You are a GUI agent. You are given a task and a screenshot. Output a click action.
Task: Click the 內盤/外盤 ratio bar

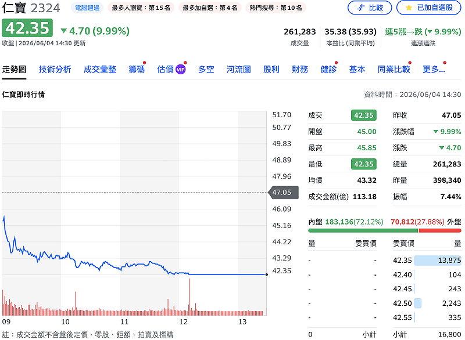pos(385,230)
